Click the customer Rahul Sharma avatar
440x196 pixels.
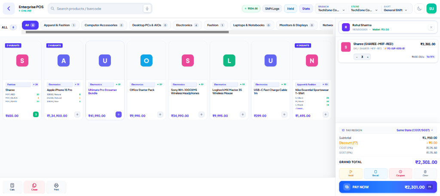[x=346, y=27]
